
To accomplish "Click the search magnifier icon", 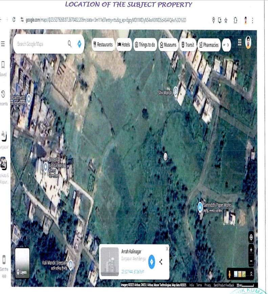I will 69,44.
